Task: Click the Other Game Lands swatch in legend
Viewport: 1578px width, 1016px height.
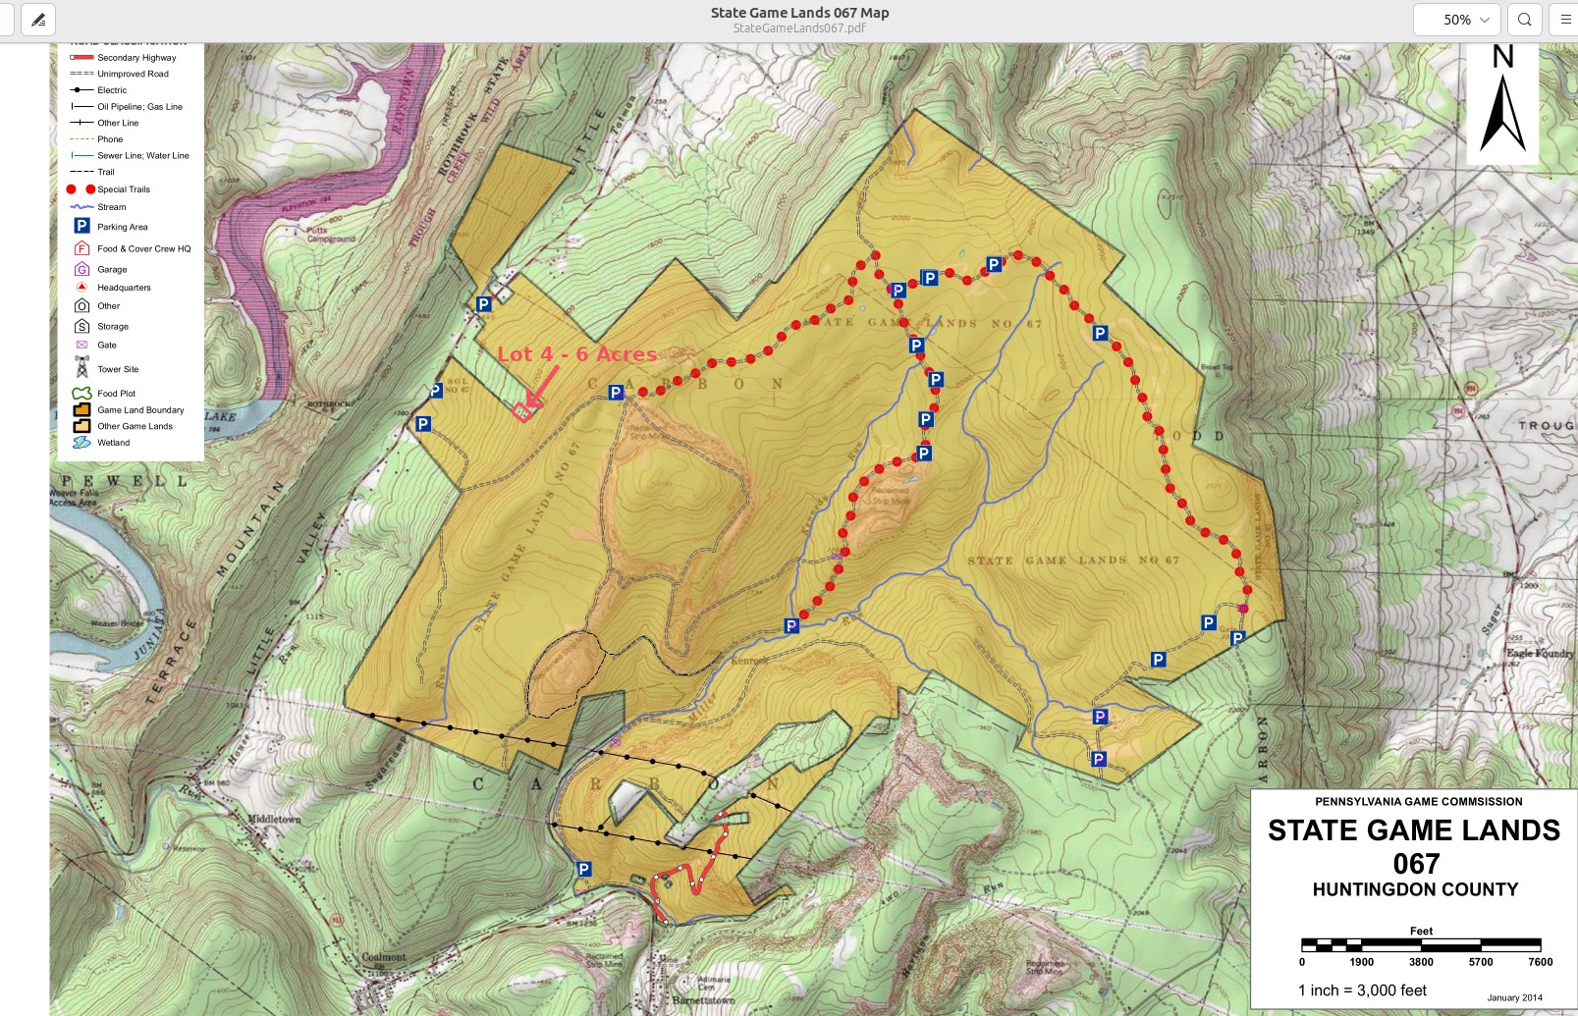Action: click(82, 426)
